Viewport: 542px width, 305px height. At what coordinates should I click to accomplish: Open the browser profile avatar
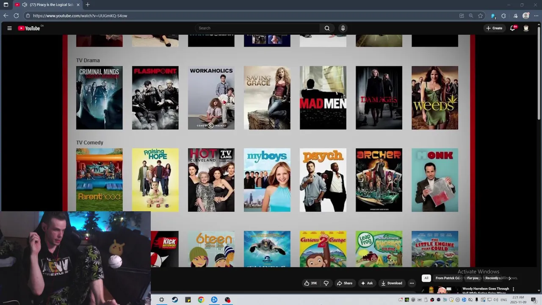pos(526,16)
